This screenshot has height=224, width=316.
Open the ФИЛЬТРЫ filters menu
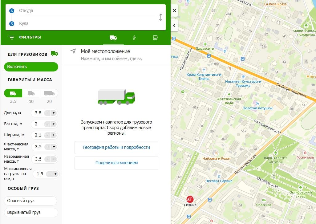[x=25, y=37]
